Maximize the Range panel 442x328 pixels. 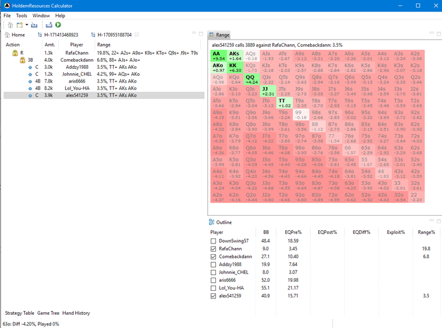(439, 34)
